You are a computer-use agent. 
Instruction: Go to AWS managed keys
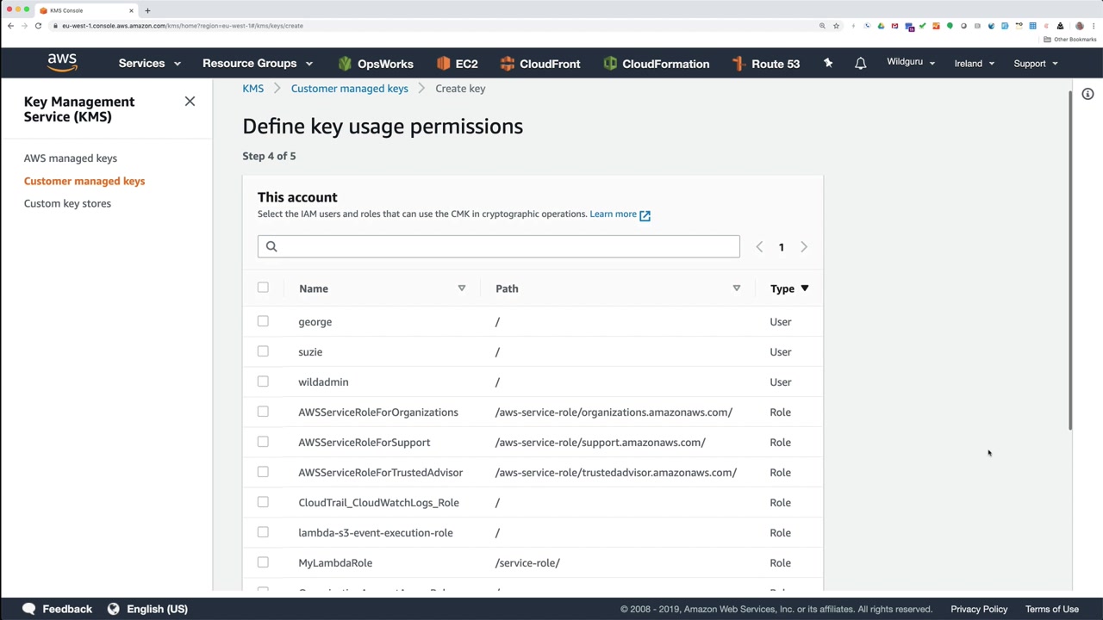point(71,158)
